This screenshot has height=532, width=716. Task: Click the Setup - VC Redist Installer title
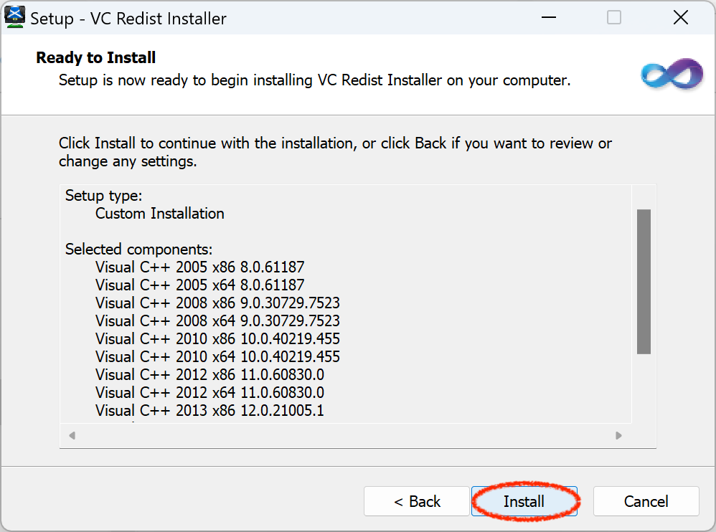click(128, 19)
